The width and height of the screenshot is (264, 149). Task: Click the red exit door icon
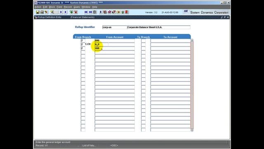tap(127, 12)
